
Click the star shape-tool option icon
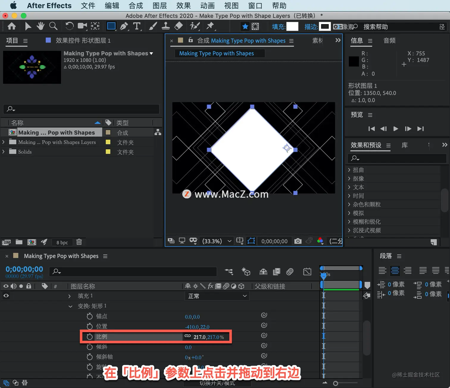(245, 27)
